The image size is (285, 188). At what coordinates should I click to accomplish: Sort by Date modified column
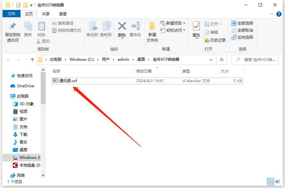pos(157,71)
